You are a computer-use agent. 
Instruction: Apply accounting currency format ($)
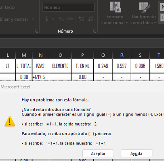coord(47,19)
